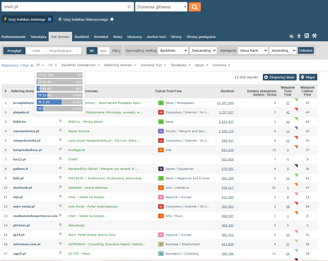Open backlinks count 10 307 594 link
Viewport: 328px width, 261px height.
point(225,103)
